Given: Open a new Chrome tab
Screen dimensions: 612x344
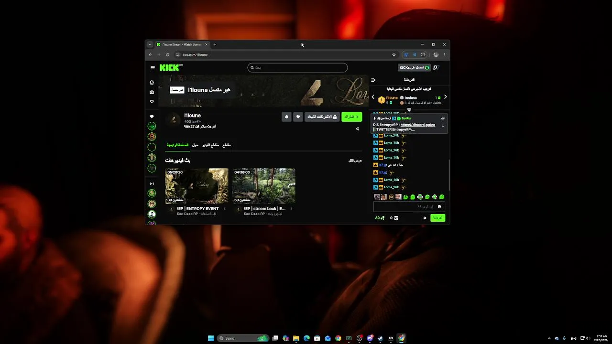Looking at the screenshot, I should [x=215, y=44].
